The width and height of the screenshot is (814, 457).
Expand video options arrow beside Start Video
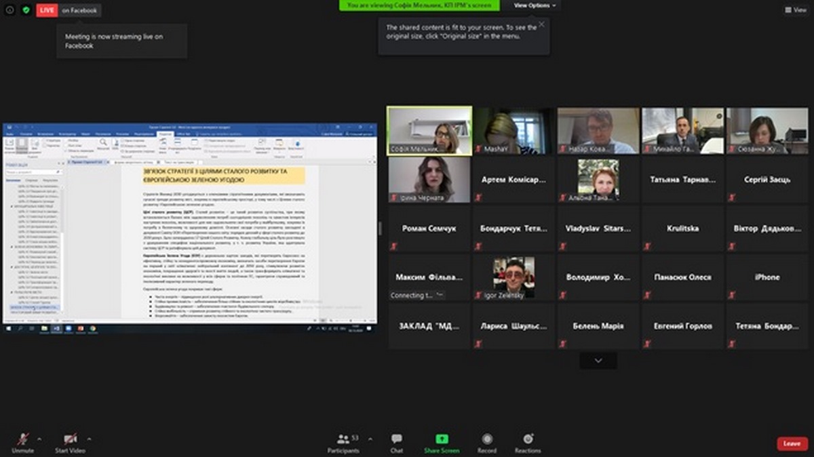(x=89, y=439)
